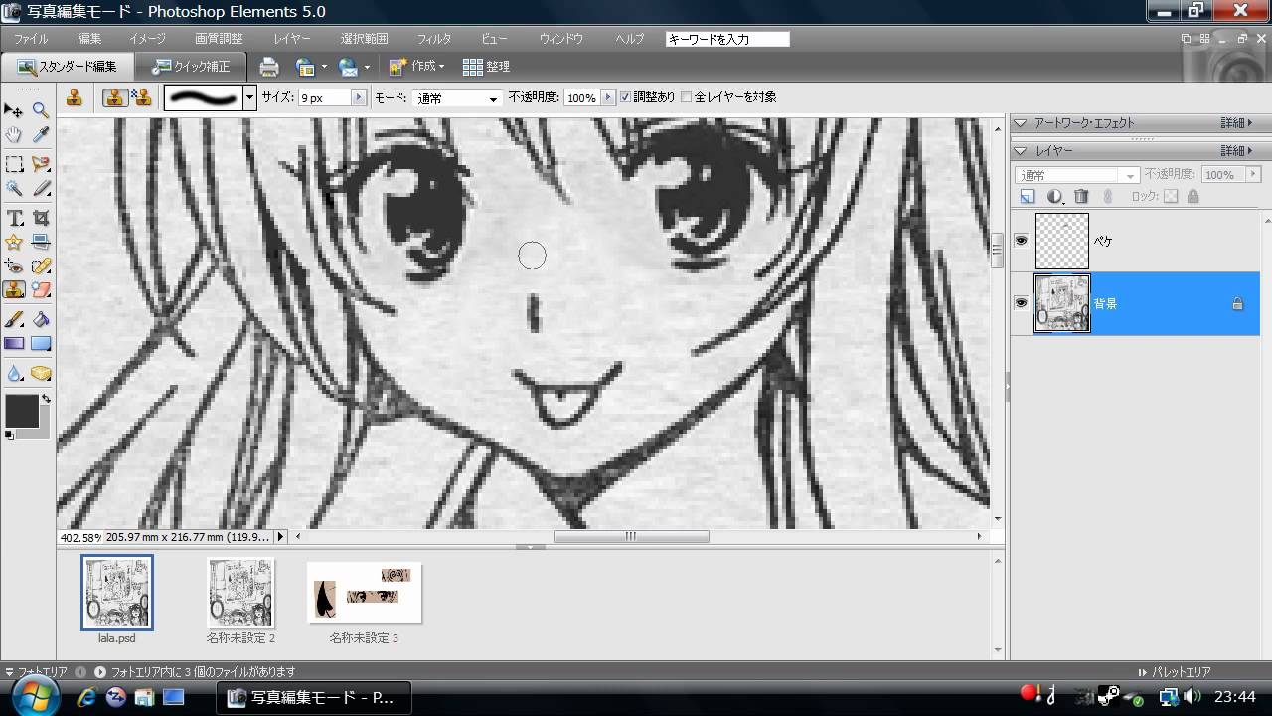Screen dimensions: 1272x716
Task: Open the 名称未設定 3 thumbnail
Action: 364,592
